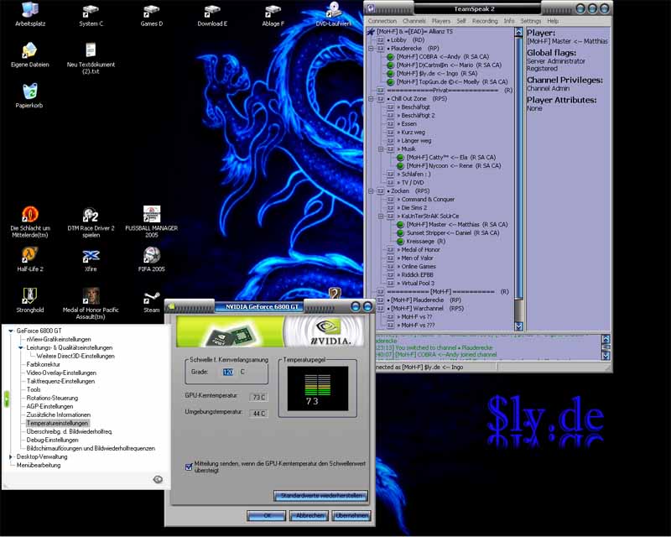Click the TeamSpeak channel list scrollbar thumb
671x537 pixels.
click(518, 167)
